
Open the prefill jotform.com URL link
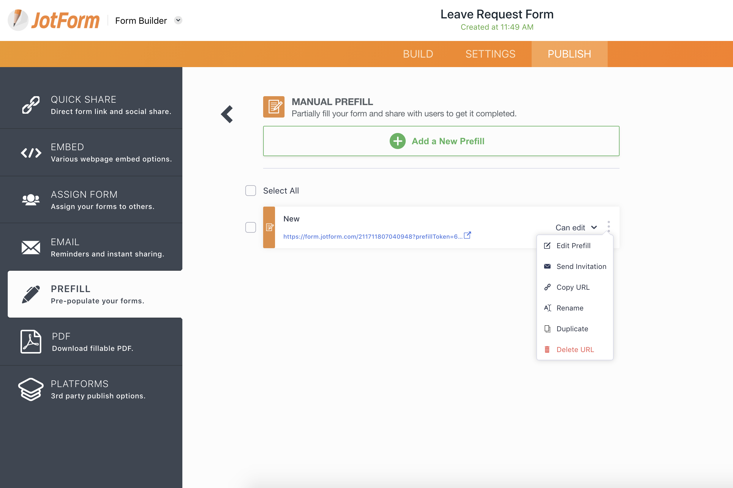point(372,237)
